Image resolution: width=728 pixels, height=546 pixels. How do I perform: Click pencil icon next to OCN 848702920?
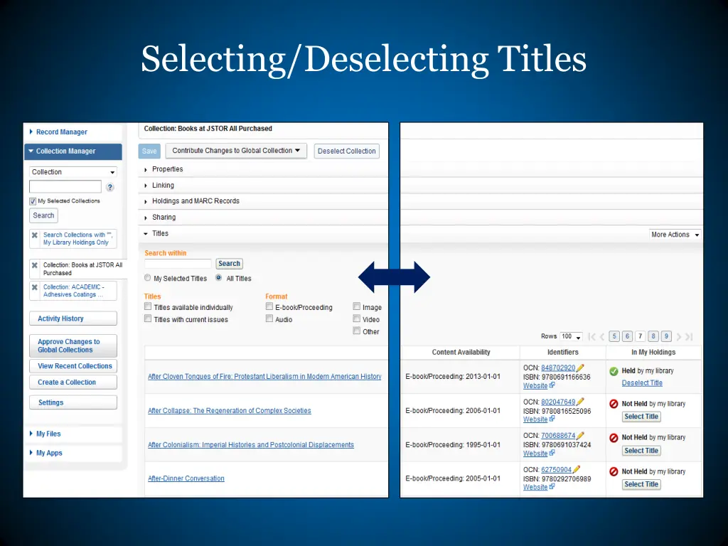click(581, 368)
